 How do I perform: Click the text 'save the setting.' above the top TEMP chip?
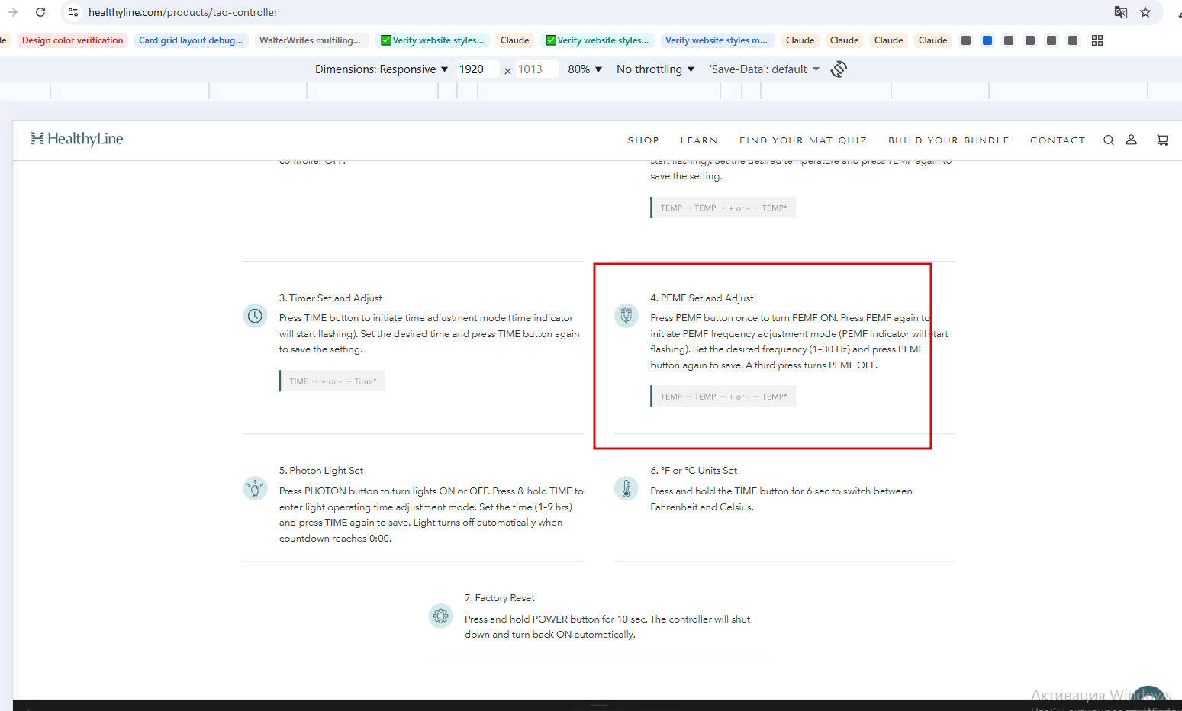click(x=686, y=176)
